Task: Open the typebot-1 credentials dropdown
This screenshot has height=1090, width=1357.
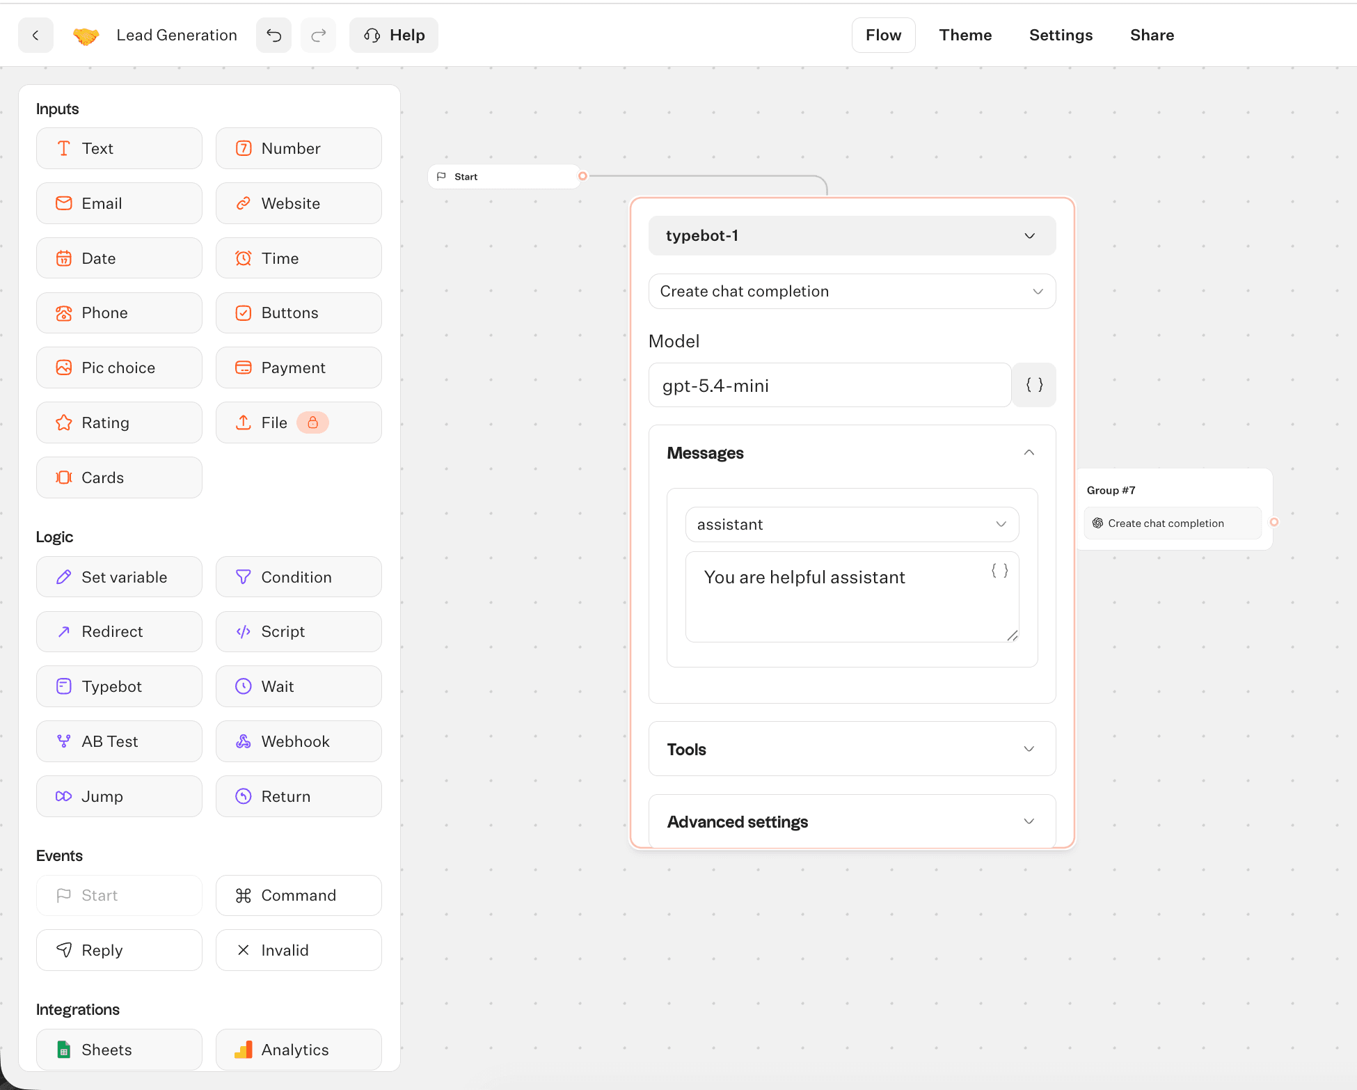Action: 852,235
